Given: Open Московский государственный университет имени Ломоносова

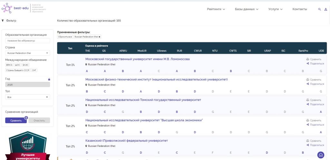Looking at the screenshot, I should [137, 59].
